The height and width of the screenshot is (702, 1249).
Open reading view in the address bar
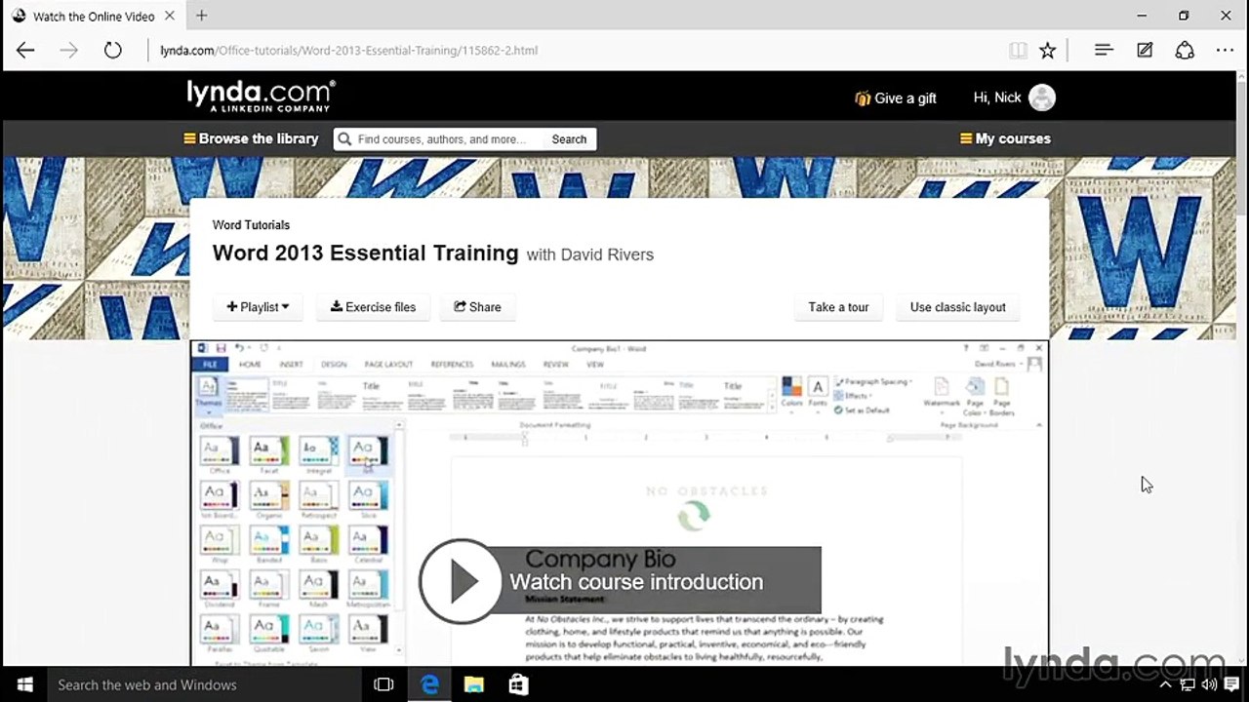click(1018, 51)
